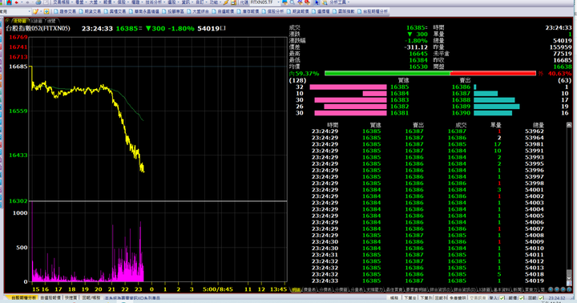Open 庫存報價 bookmark shortcut
577x303 pixels.
(x=248, y=11)
